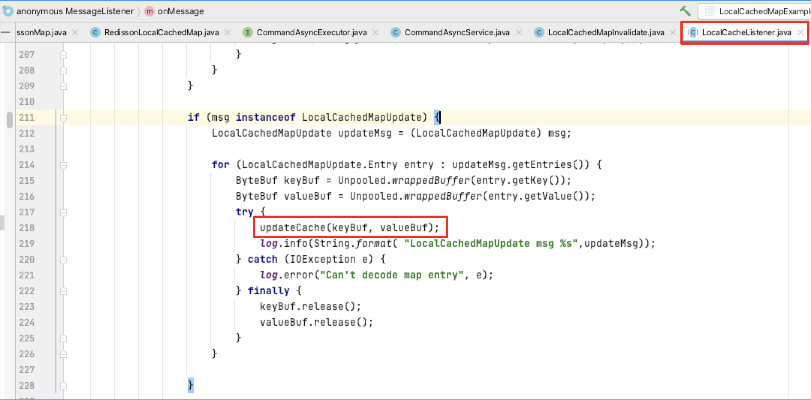Switch to the ssonMap.java tab
This screenshot has height=400, width=811.
tap(41, 33)
